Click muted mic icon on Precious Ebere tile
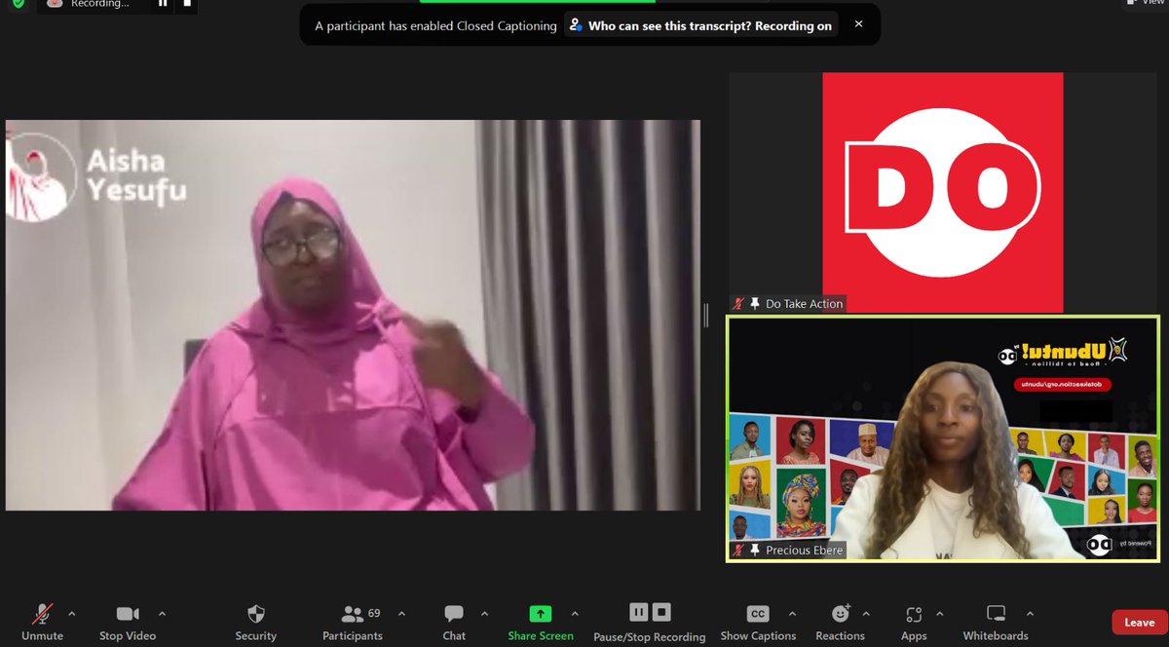 pos(739,551)
